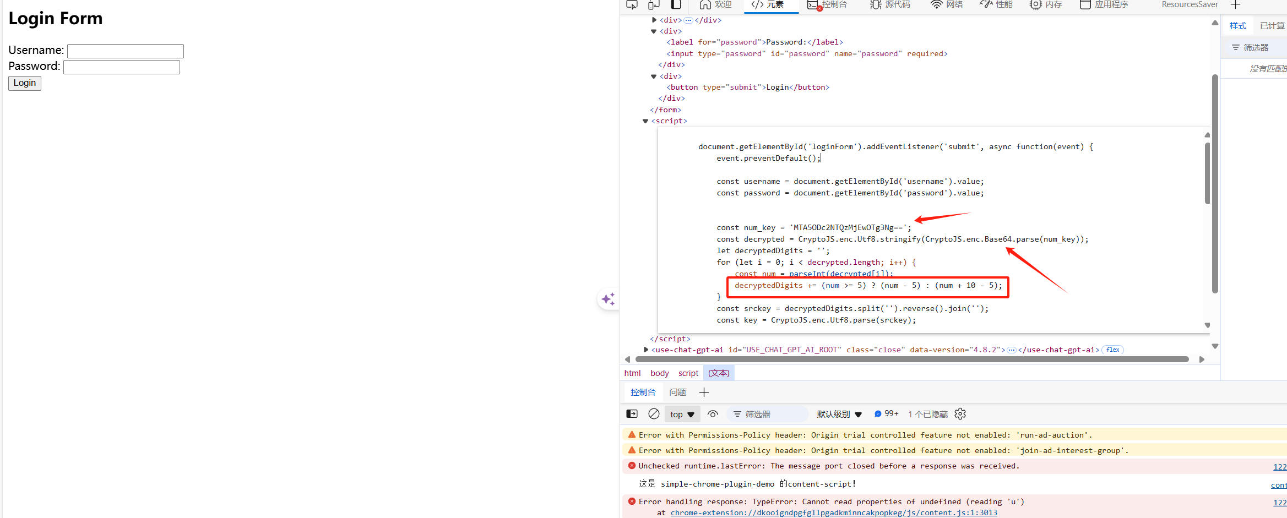This screenshot has height=518, width=1287.
Task: Switch to the 元素 Elements tab
Action: (x=768, y=5)
